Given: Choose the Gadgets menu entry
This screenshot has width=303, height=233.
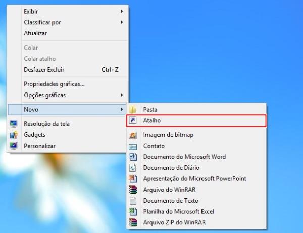Looking at the screenshot, I should tap(67, 135).
